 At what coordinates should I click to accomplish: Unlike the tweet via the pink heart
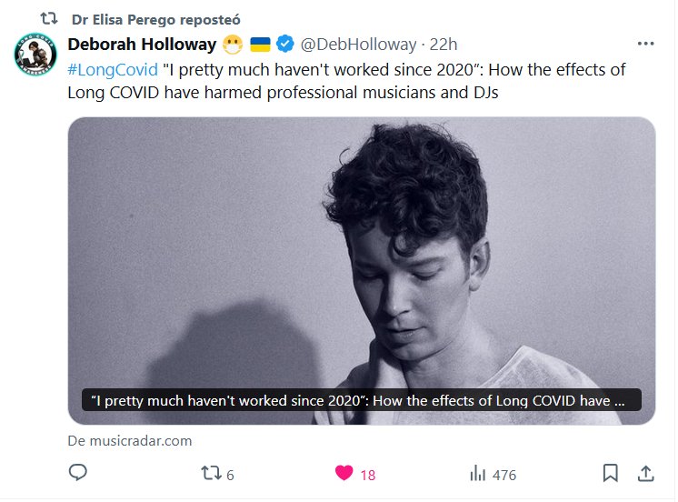coord(344,473)
